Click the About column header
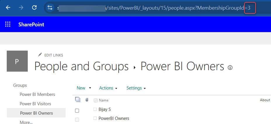 265,100
